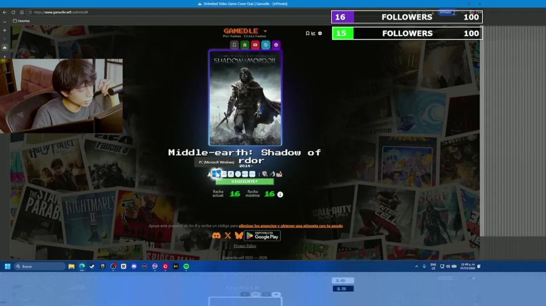Click the Shadow of Mordor cover image
Screen dimensions: 546x306
[x=245, y=98]
